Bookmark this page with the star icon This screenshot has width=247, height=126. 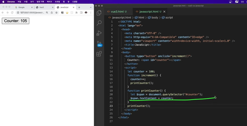click(x=56, y=13)
